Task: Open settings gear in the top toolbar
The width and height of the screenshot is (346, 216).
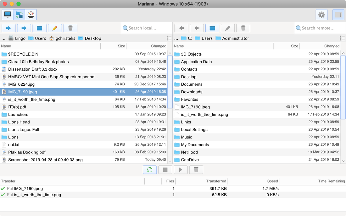Action: (x=321, y=15)
